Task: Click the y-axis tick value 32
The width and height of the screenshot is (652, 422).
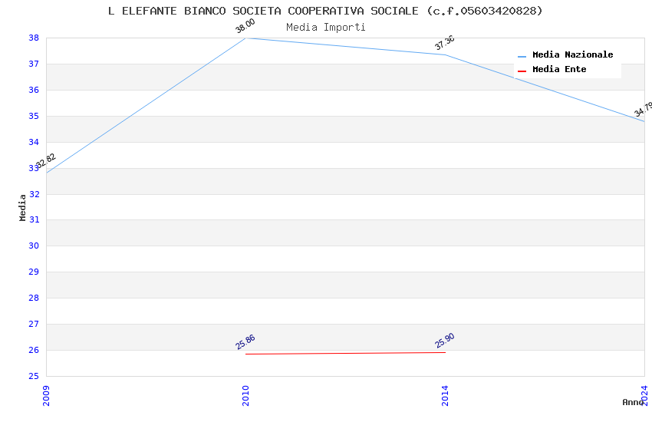Action: coord(34,194)
